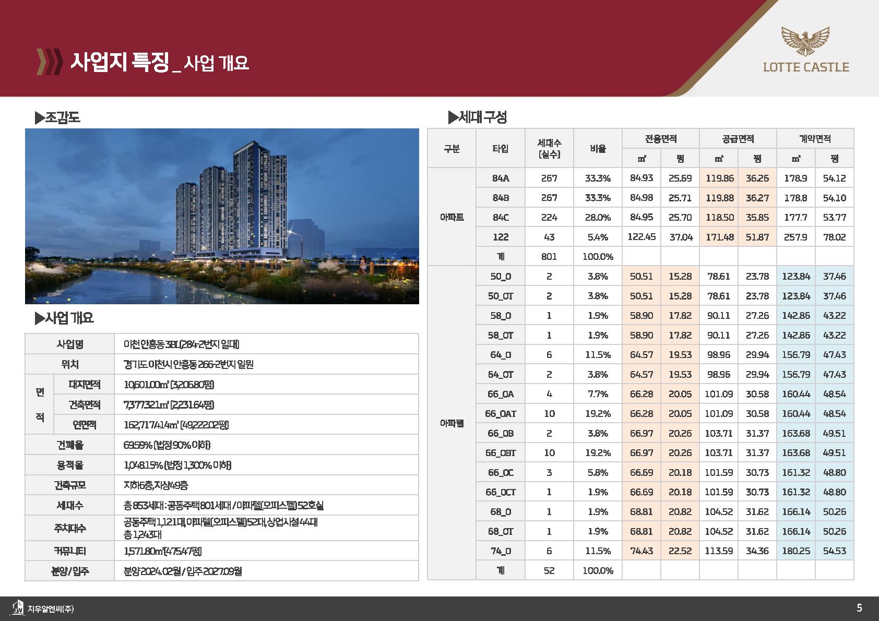Click the 84B type cell
The width and height of the screenshot is (879, 621).
click(501, 198)
